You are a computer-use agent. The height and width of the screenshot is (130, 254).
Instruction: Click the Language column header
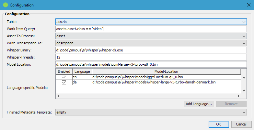[x=82, y=71]
